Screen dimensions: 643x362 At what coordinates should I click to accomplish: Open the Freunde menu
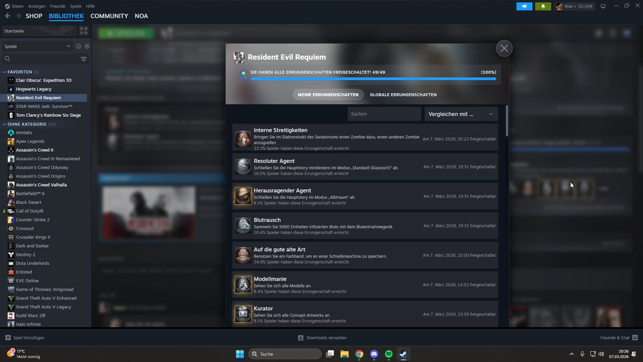58,6
